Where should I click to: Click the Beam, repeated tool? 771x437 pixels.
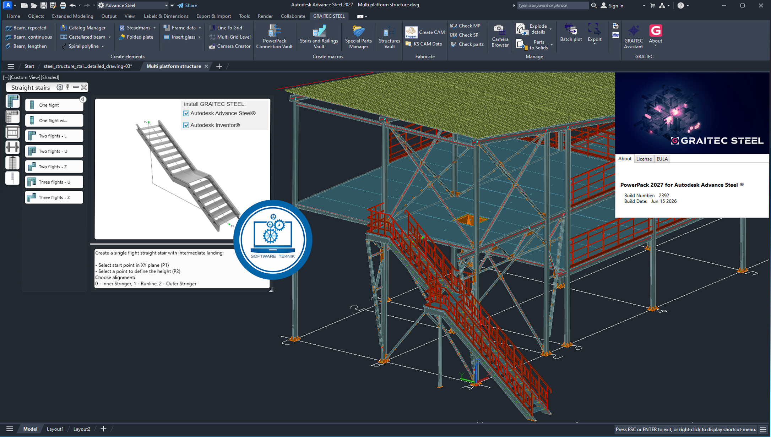[26, 28]
